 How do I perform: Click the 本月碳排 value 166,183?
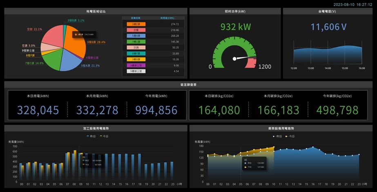(x=279, y=110)
